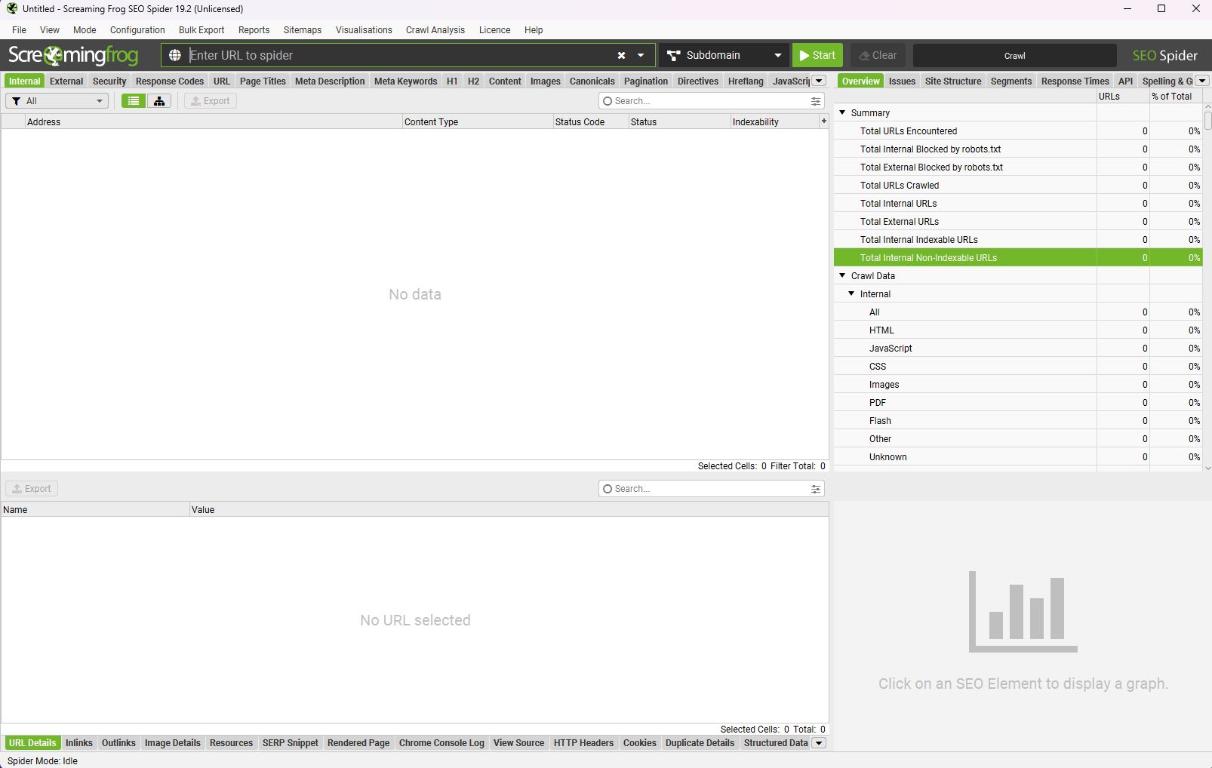Screen dimensions: 1212x768
Task: Open the Issues tab in right panel
Action: (x=901, y=81)
